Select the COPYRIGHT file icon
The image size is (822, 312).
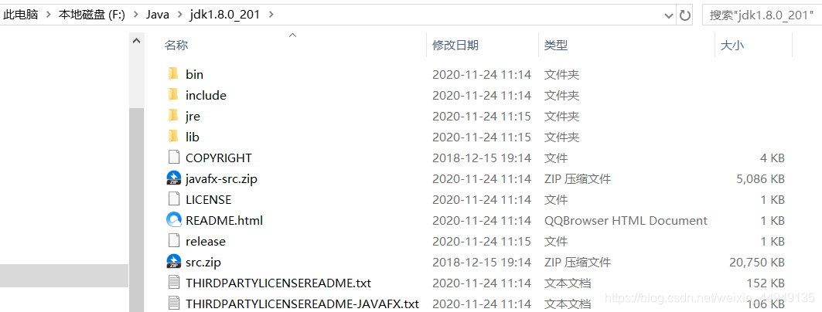pos(173,158)
